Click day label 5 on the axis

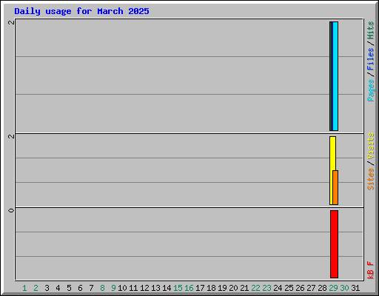pos(69,288)
